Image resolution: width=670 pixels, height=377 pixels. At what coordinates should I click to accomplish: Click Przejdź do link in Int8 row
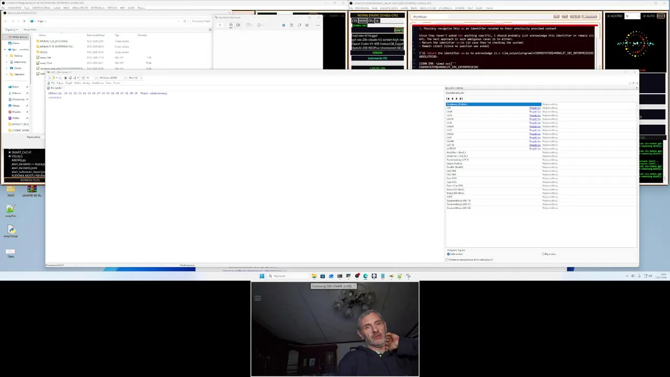tap(535, 108)
